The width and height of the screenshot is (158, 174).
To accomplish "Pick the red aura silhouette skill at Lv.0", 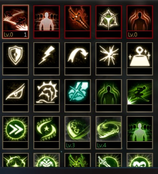I will click(x=140, y=22).
